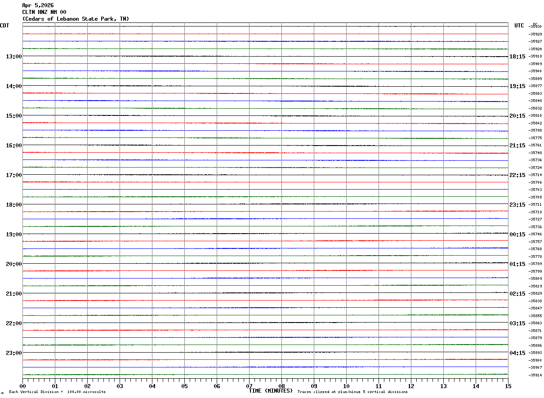The image size is (544, 398).
Task: Click the DC offset value -35724
Action: (x=535, y=168)
